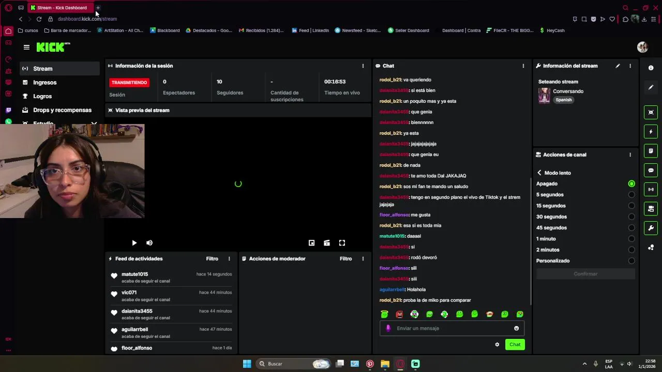This screenshot has width=662, height=372.
Task: Toggle the wrench widget icon in the right sidebar
Action: click(651, 228)
